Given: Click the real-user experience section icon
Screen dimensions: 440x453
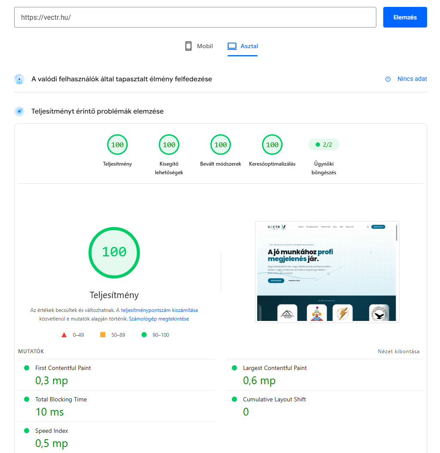Looking at the screenshot, I should click(19, 79).
